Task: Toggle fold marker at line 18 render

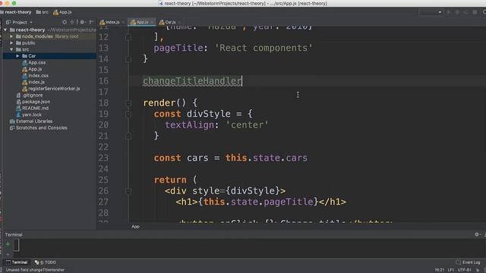Action: tap(128, 103)
